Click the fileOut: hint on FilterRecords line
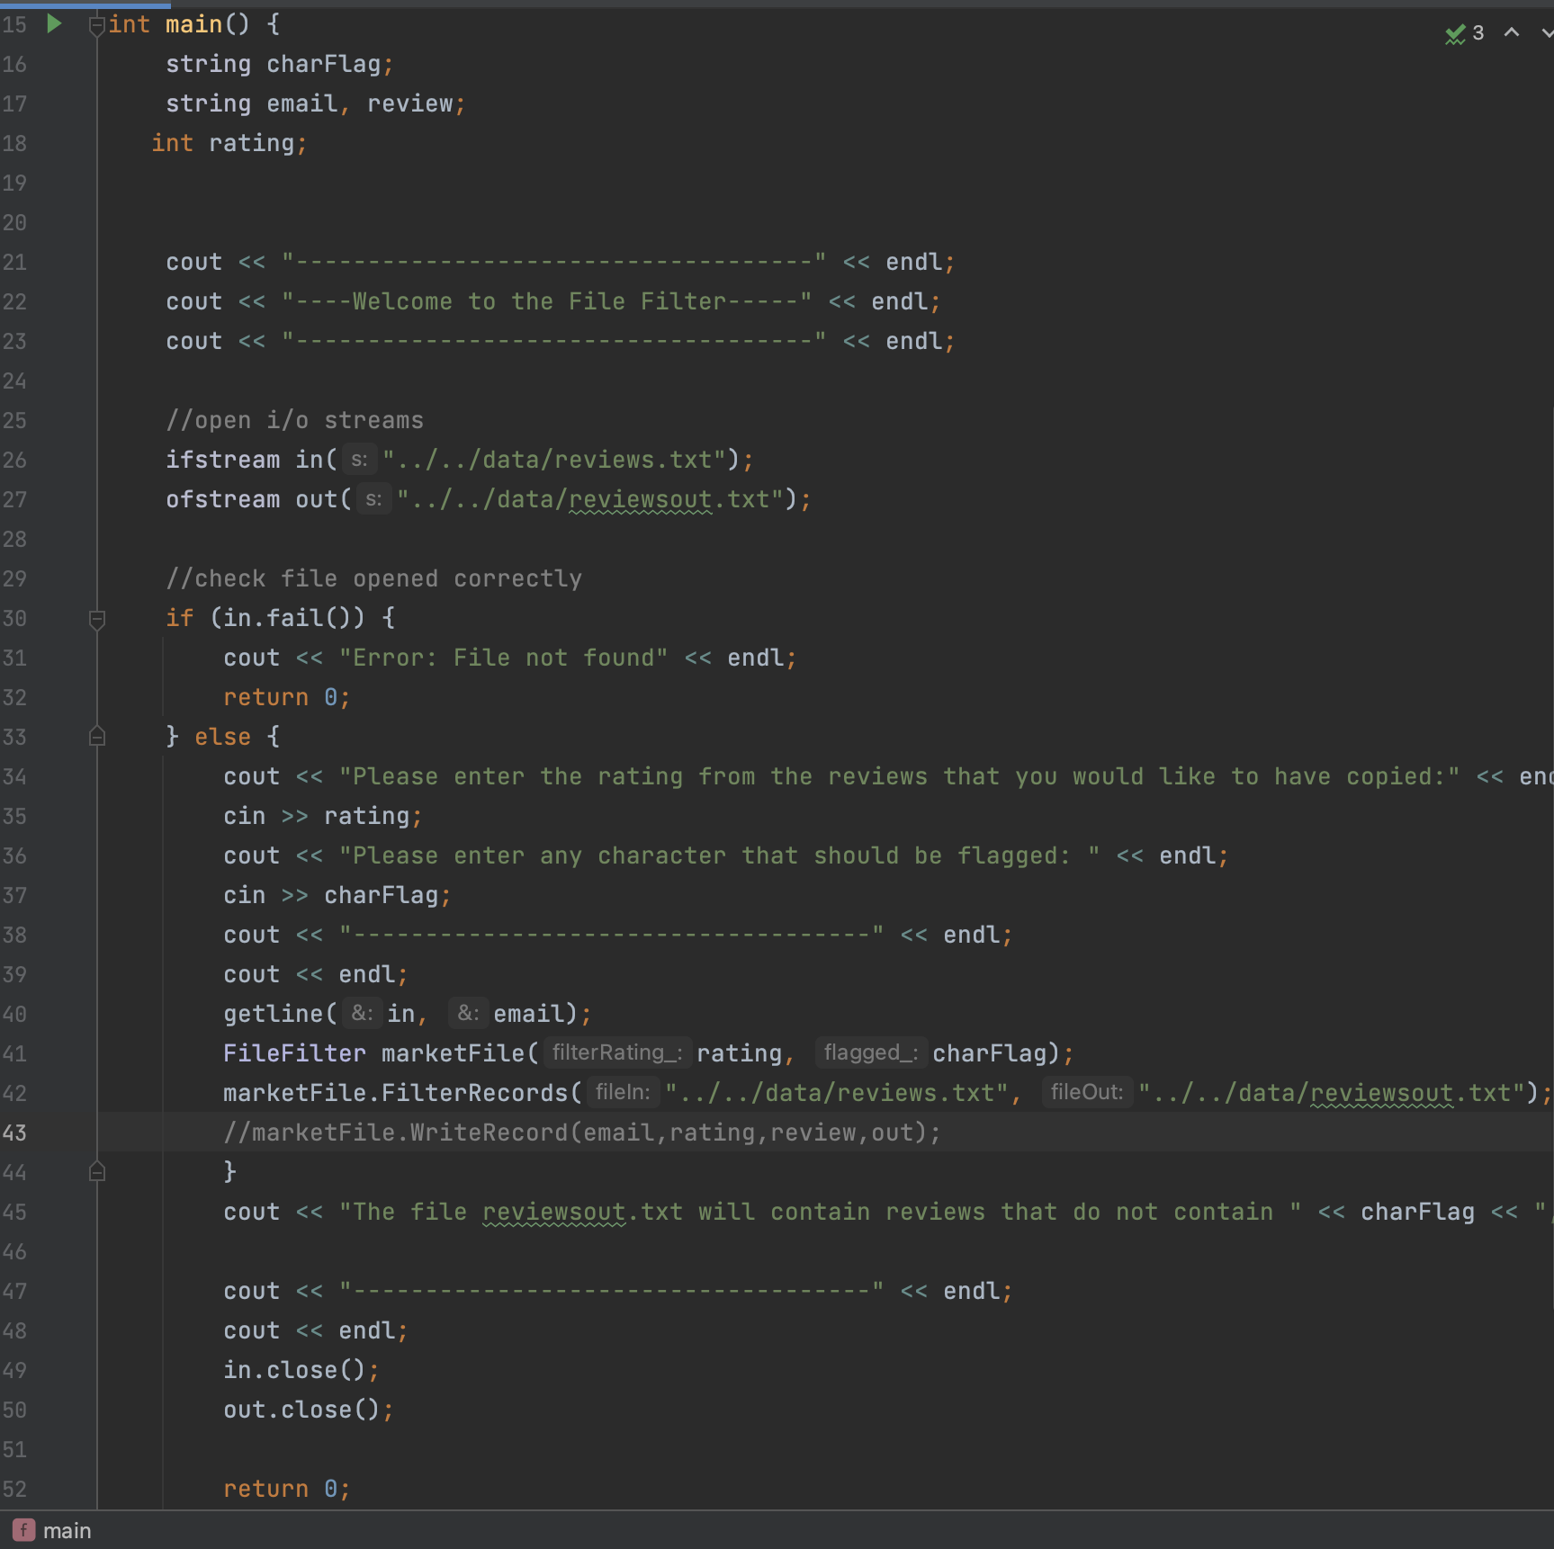Viewport: 1554px width, 1549px height. [x=1085, y=1092]
